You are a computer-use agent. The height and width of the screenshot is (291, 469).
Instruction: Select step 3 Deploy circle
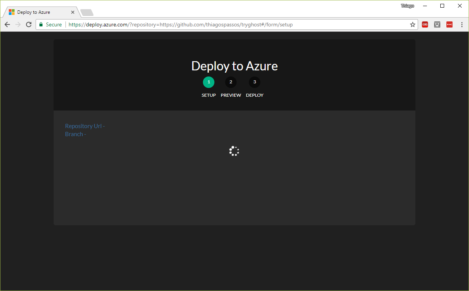coord(255,82)
